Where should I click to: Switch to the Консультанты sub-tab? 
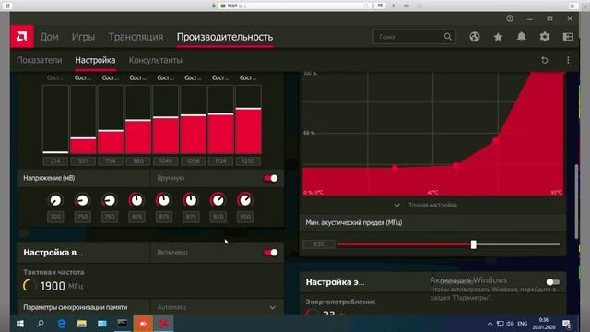(x=156, y=60)
